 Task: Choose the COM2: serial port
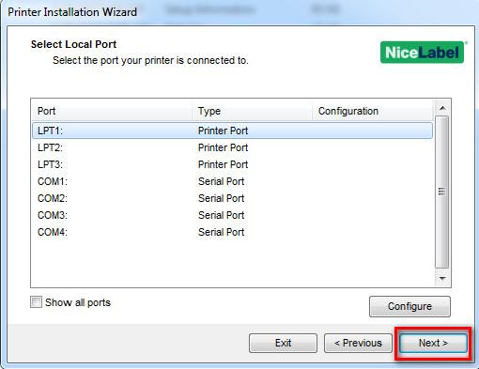pyautogui.click(x=232, y=198)
